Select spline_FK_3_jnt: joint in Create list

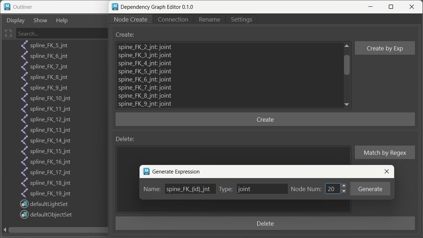[145, 55]
